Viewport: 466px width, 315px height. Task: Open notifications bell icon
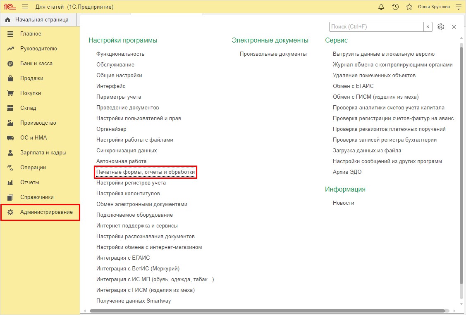(381, 7)
